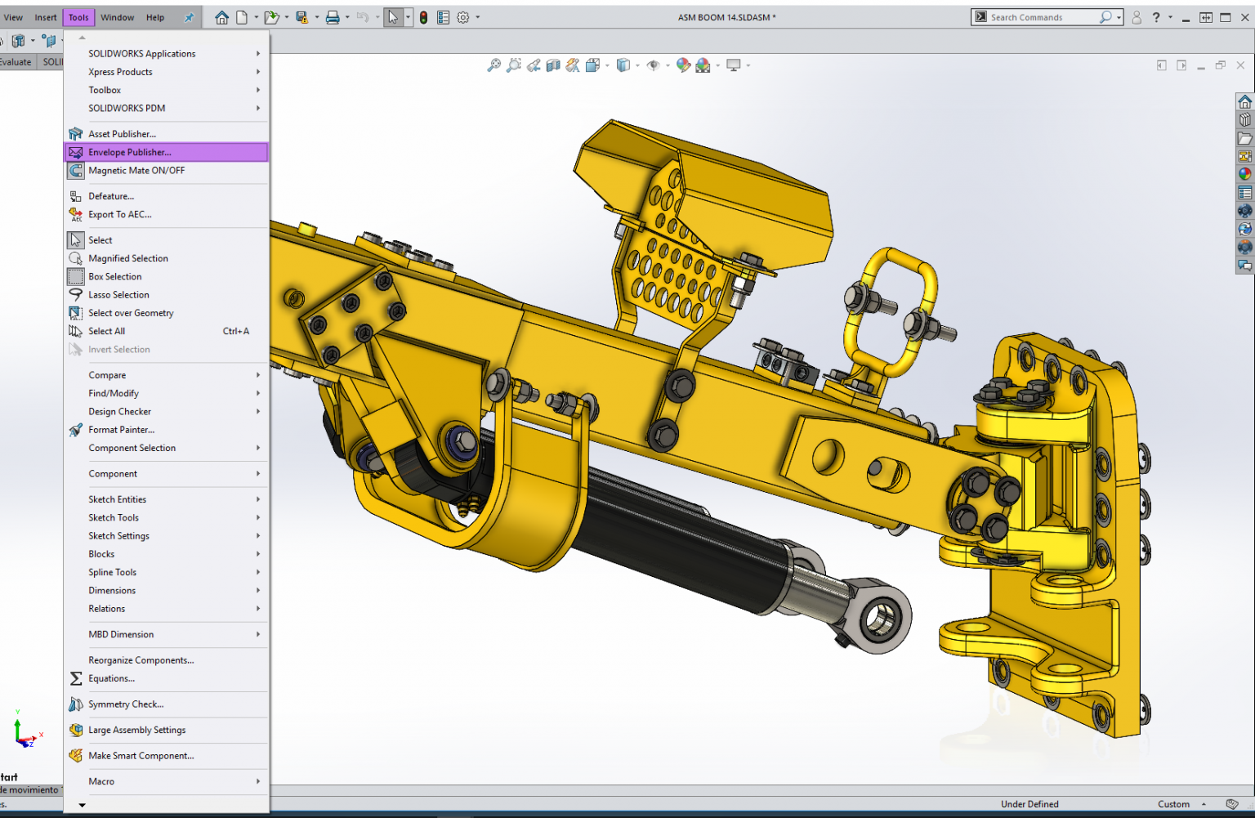Click the Save icon in the toolbar
The image size is (1255, 818).
[301, 16]
